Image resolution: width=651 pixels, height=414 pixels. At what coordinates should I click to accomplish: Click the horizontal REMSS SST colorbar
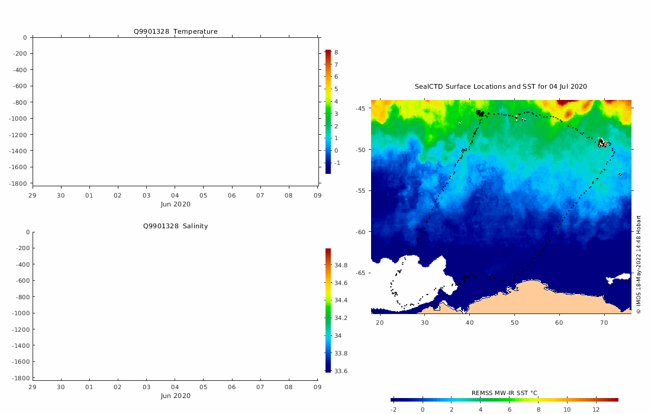pyautogui.click(x=504, y=400)
